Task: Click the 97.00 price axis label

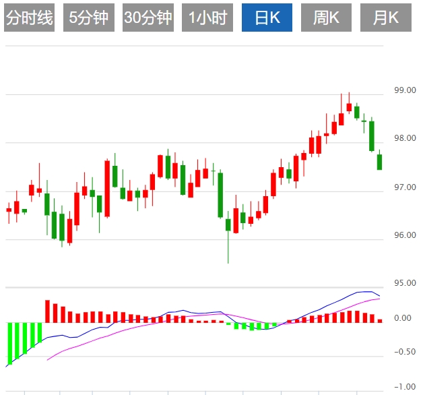Action: tap(405, 187)
